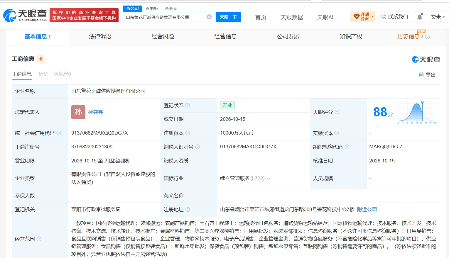This screenshot has width=449, height=258.
Task: Switch to 历史工商信息 sub-tab
Action: [55, 74]
